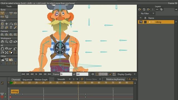Toggle the audio mute speaker icon

point(93,74)
